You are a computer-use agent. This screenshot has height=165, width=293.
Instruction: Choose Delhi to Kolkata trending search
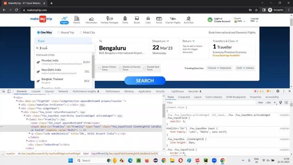tap(245, 68)
